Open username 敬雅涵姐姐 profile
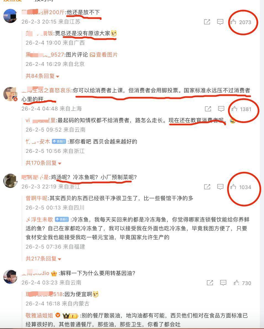264x329 pixels. coord(39,315)
